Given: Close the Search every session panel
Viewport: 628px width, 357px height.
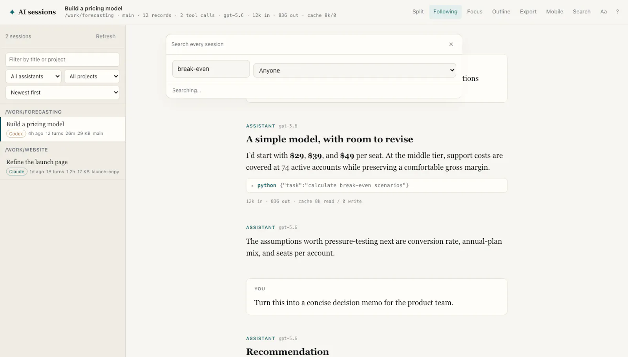Looking at the screenshot, I should [451, 44].
